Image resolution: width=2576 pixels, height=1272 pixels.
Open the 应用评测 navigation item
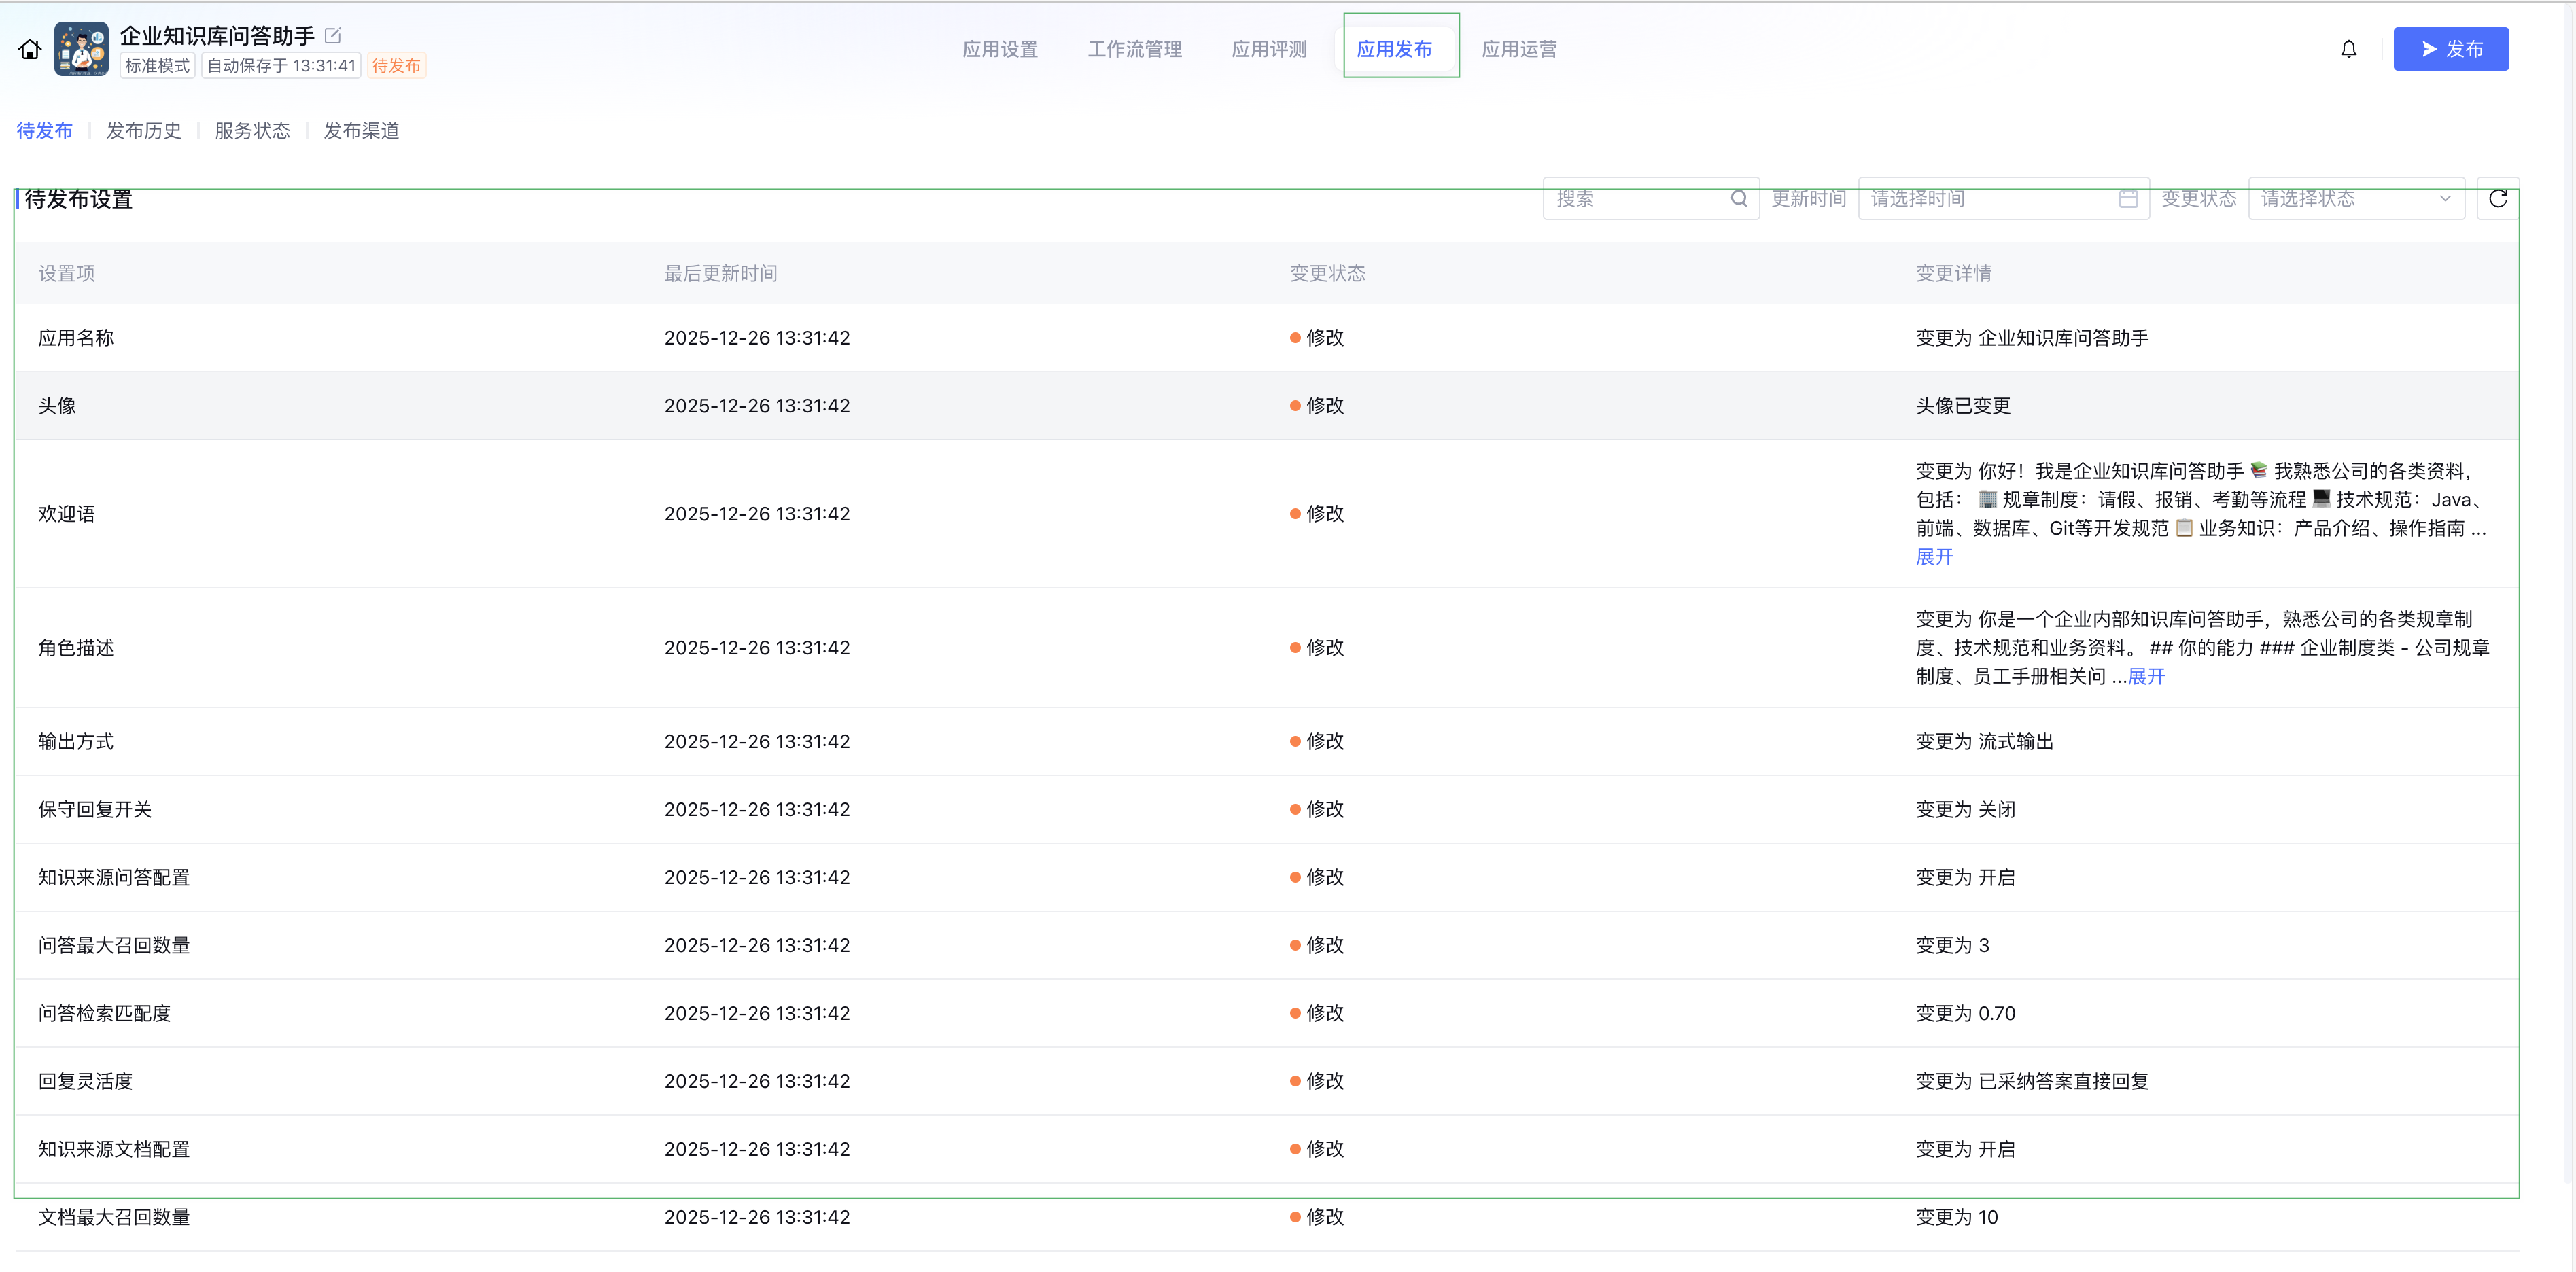pyautogui.click(x=1269, y=48)
